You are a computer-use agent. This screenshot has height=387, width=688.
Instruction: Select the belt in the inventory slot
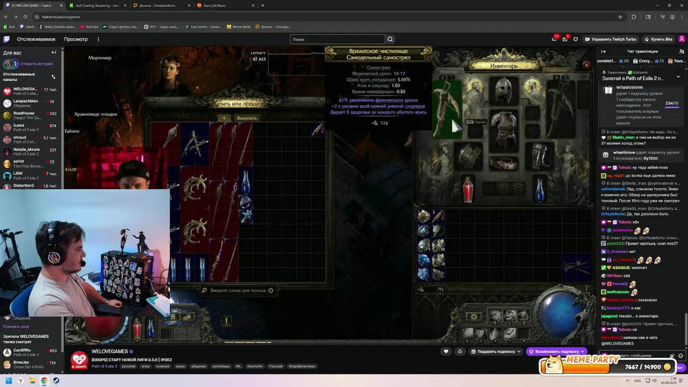(504, 163)
